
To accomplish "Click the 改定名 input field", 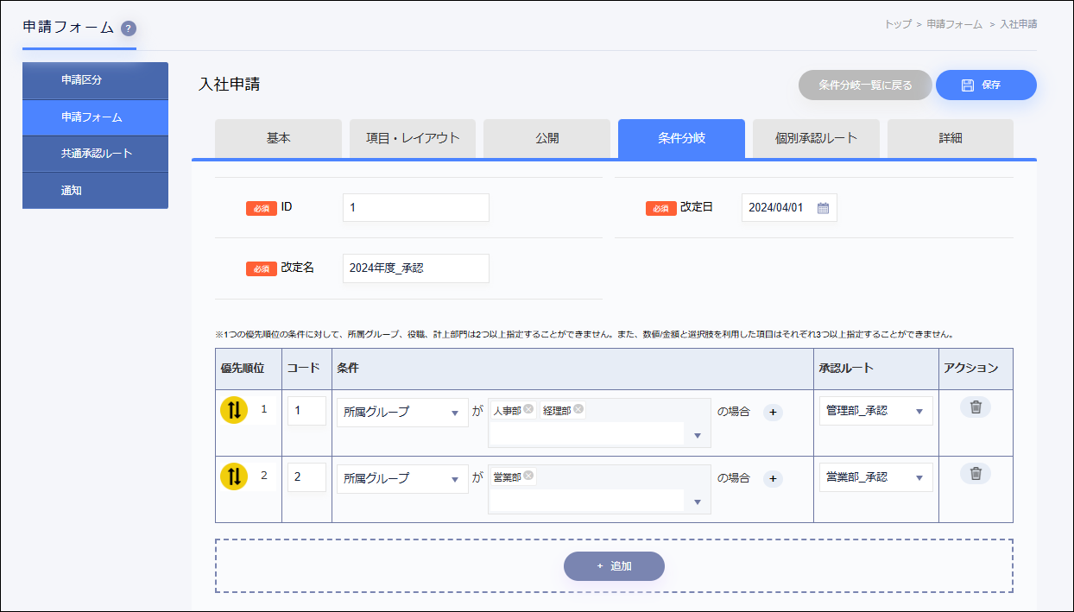I will tap(415, 268).
